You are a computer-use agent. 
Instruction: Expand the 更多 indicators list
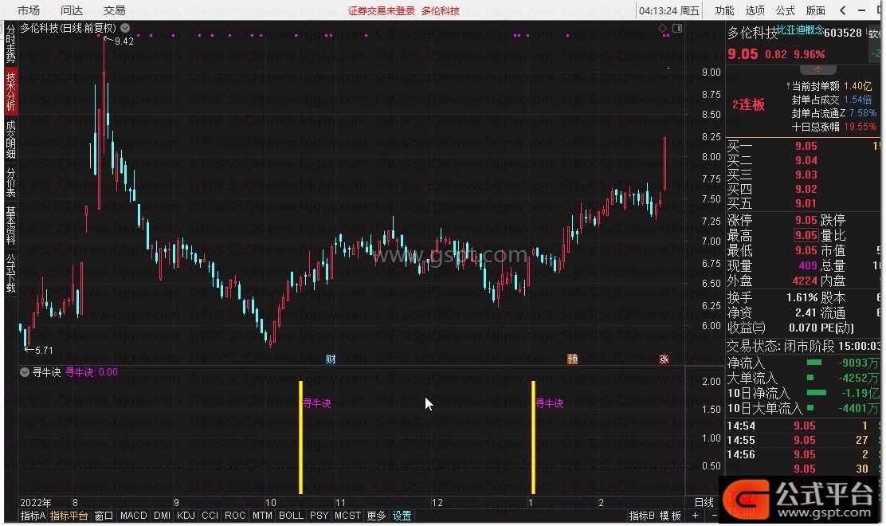(376, 516)
